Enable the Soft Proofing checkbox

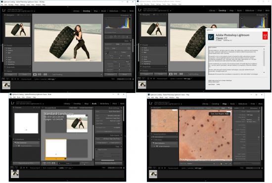point(51,74)
